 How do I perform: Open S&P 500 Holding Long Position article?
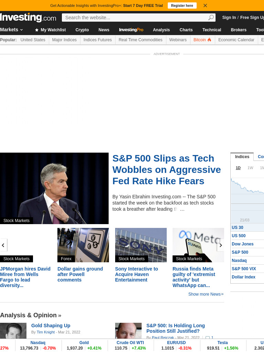tap(176, 328)
